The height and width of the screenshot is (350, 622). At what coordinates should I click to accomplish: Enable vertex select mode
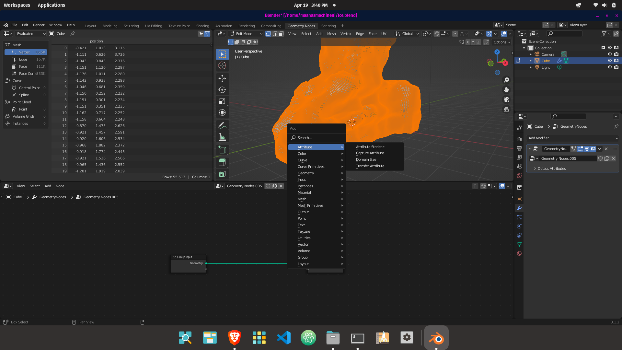coord(268,34)
